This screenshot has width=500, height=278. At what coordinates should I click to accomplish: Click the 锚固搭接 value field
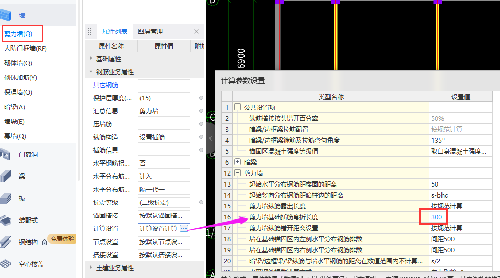(164, 216)
